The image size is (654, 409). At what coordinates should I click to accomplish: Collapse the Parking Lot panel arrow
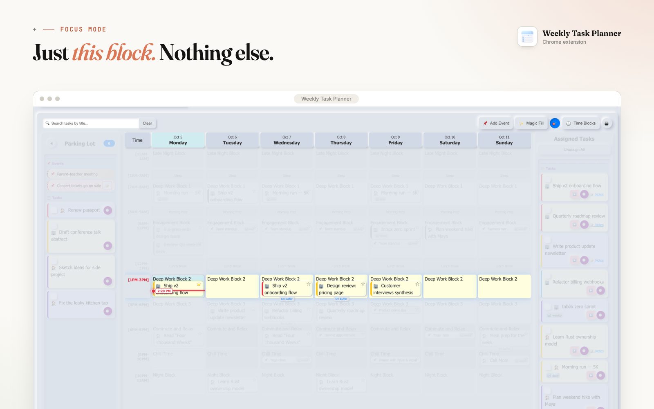pos(52,144)
